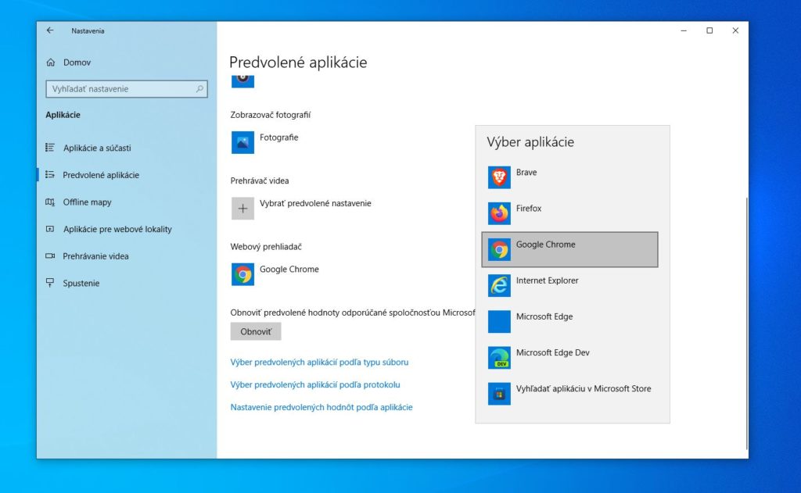Image resolution: width=801 pixels, height=493 pixels.
Task: Select the Brave icon in app picker
Action: click(499, 177)
